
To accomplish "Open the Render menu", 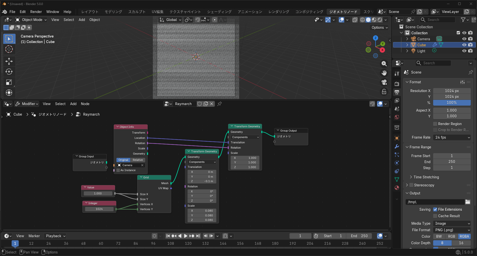I will (36, 12).
